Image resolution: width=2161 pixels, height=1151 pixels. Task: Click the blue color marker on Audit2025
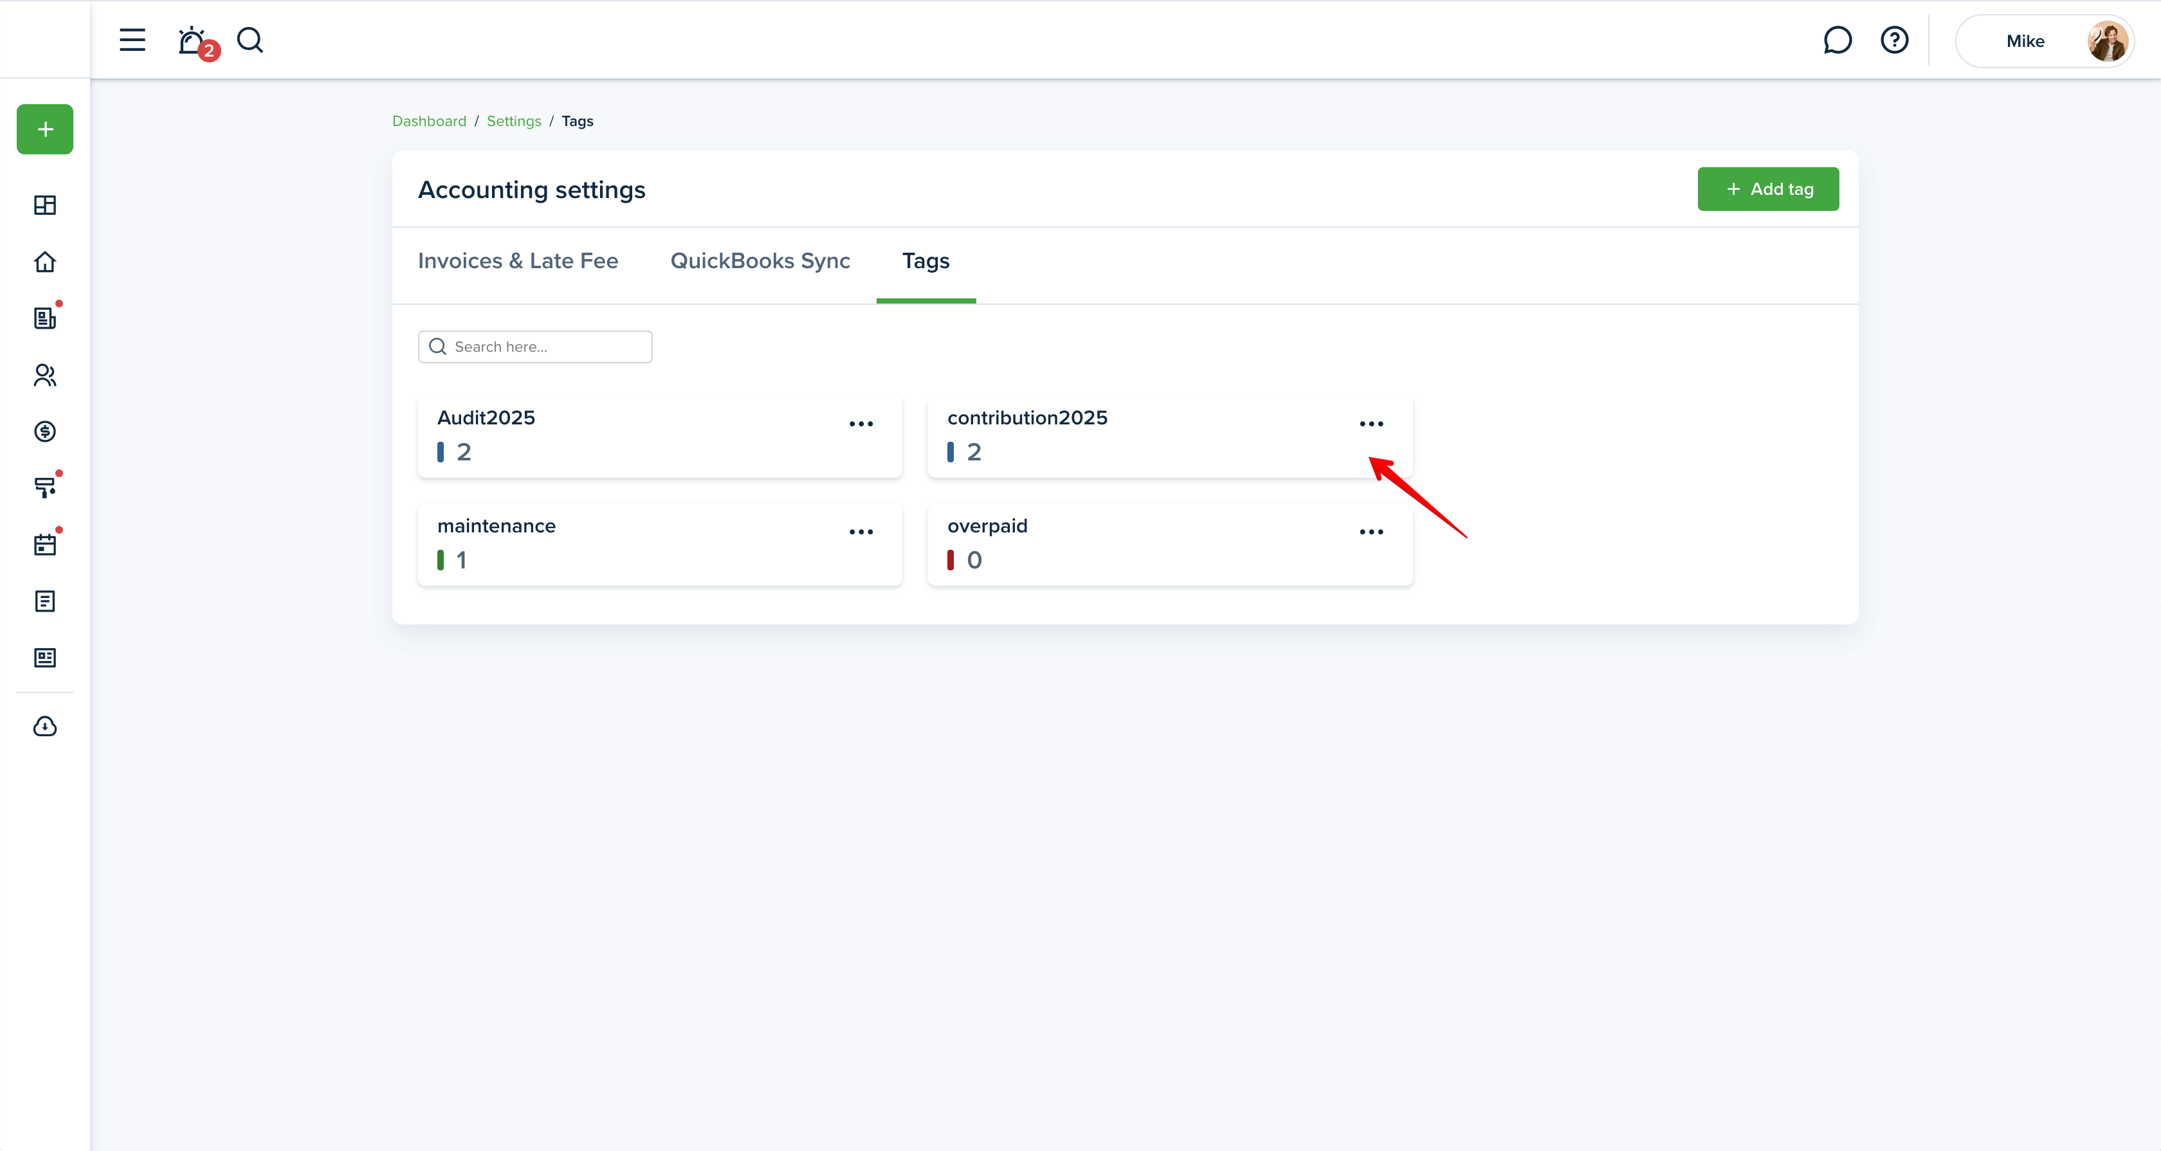[x=441, y=452]
